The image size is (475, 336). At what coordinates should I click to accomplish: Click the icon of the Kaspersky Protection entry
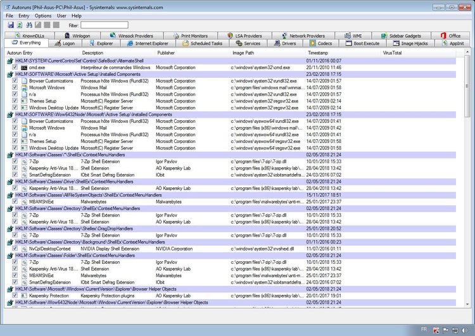pos(24,296)
